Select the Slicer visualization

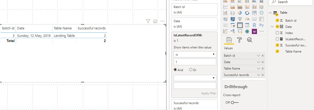[x=233, y=25]
